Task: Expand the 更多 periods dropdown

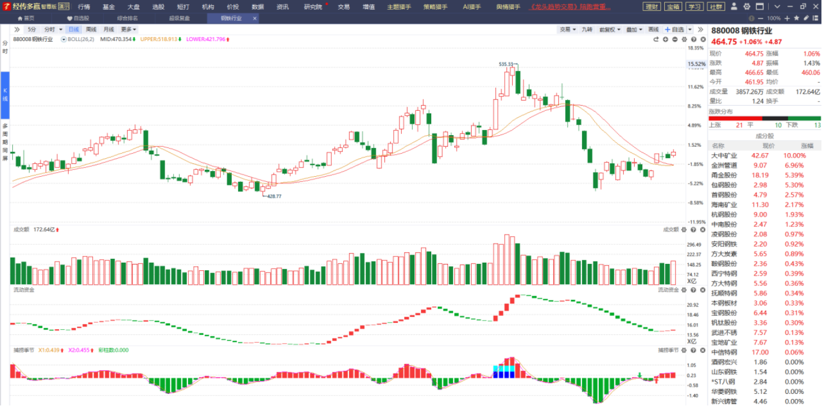Action: point(128,29)
